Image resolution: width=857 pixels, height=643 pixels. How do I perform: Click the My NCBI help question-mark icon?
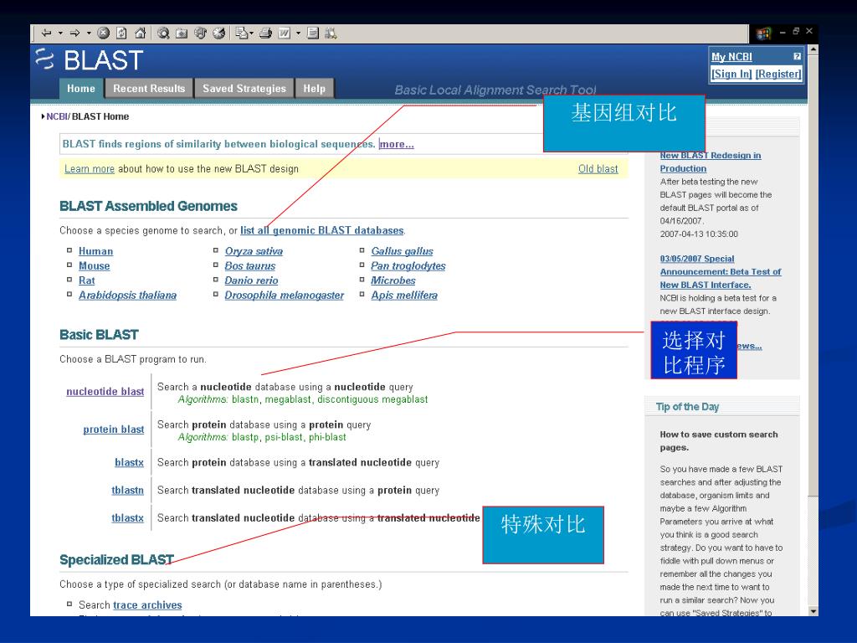tap(797, 56)
